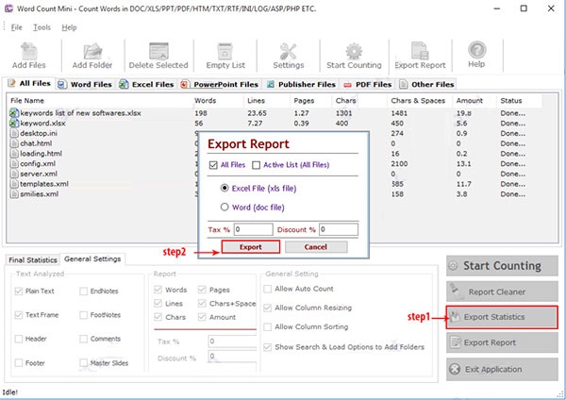Viewport: 566px width, 400px height.
Task: Uncheck All Files in Export dialog
Action: tap(213, 165)
